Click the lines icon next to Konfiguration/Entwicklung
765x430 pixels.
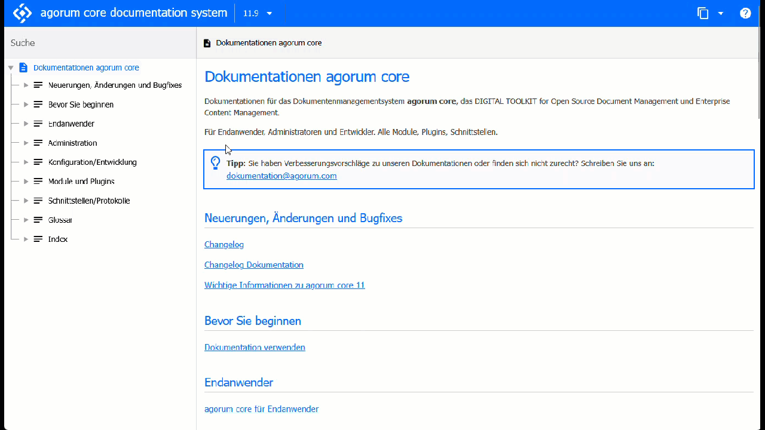(38, 162)
